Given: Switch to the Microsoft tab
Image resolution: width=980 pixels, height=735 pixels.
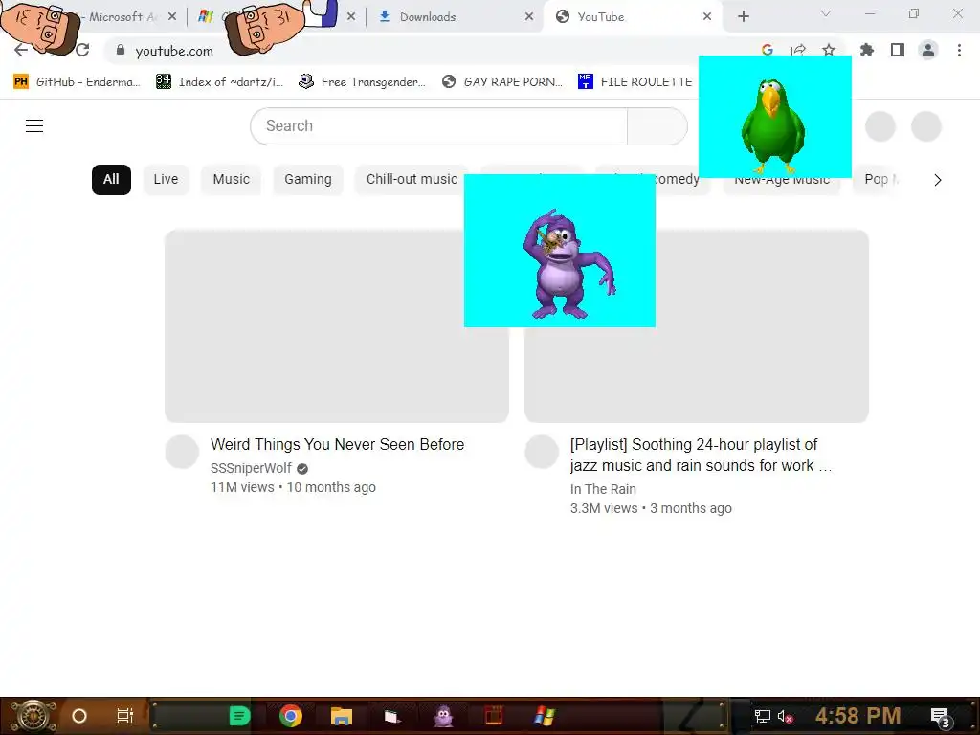Looking at the screenshot, I should click(119, 17).
